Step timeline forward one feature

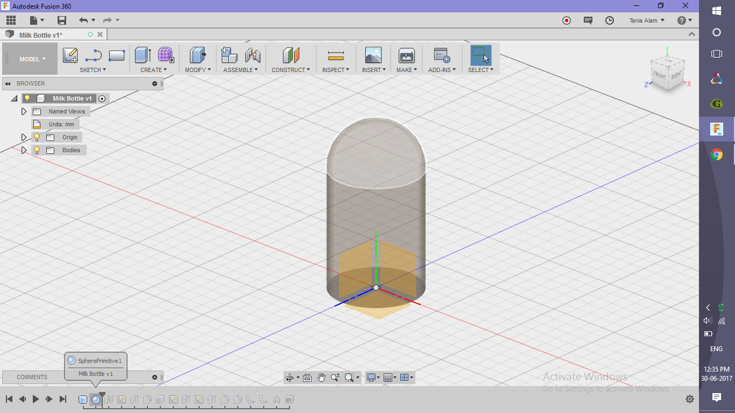(x=49, y=399)
